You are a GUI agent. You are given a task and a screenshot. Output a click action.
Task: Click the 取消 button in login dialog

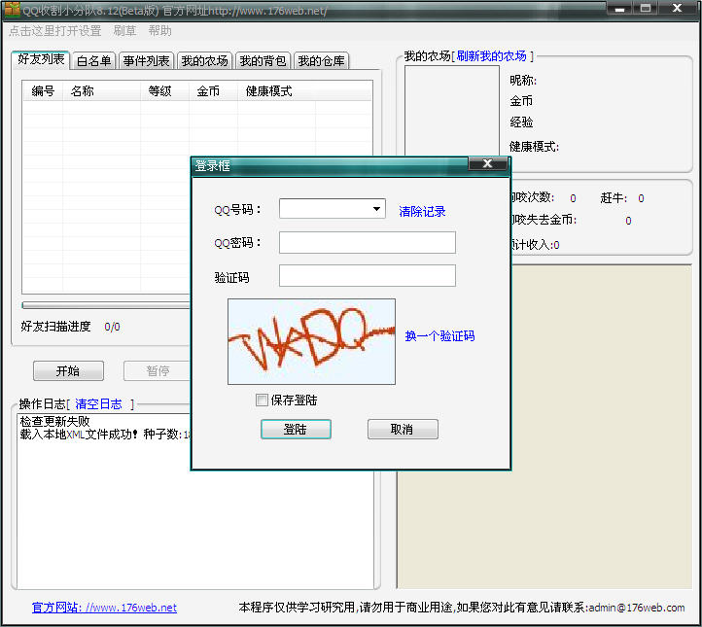point(403,430)
